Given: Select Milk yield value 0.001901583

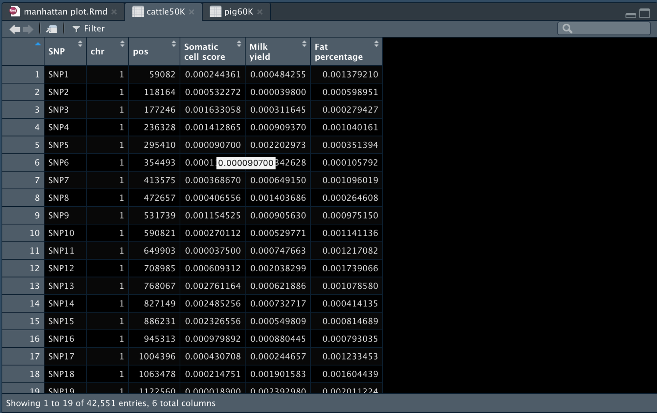Looking at the screenshot, I should tap(278, 374).
